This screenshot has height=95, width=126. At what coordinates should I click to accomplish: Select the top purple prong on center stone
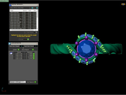(x=86, y=38)
